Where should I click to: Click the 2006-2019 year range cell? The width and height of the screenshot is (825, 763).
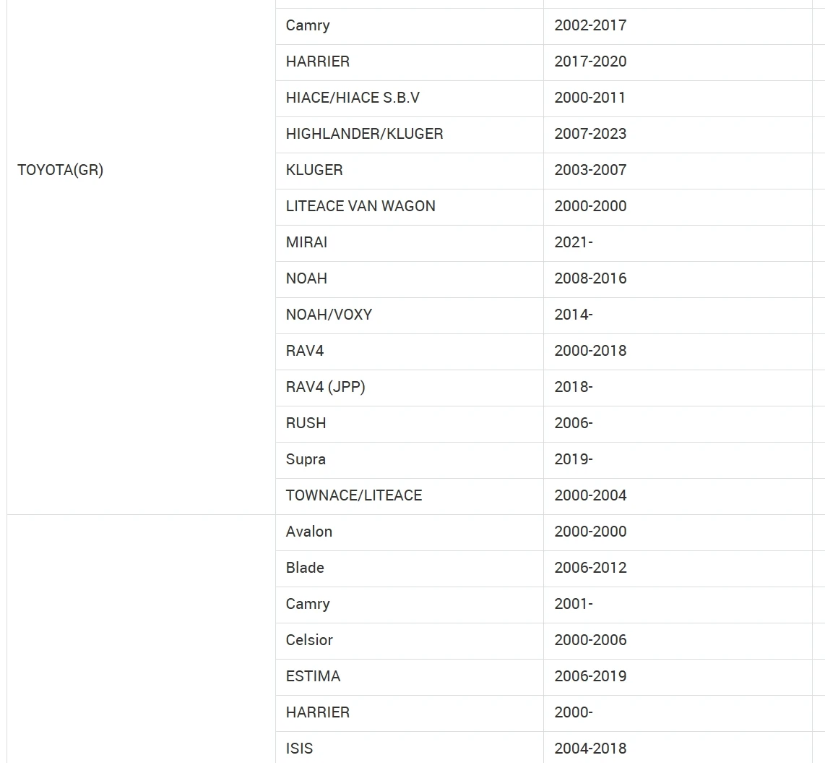(x=590, y=676)
